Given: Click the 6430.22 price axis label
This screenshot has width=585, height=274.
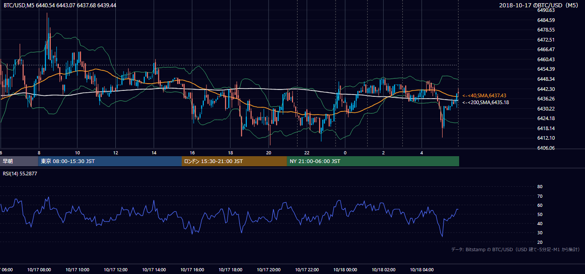Looking at the screenshot, I should 546,109.
